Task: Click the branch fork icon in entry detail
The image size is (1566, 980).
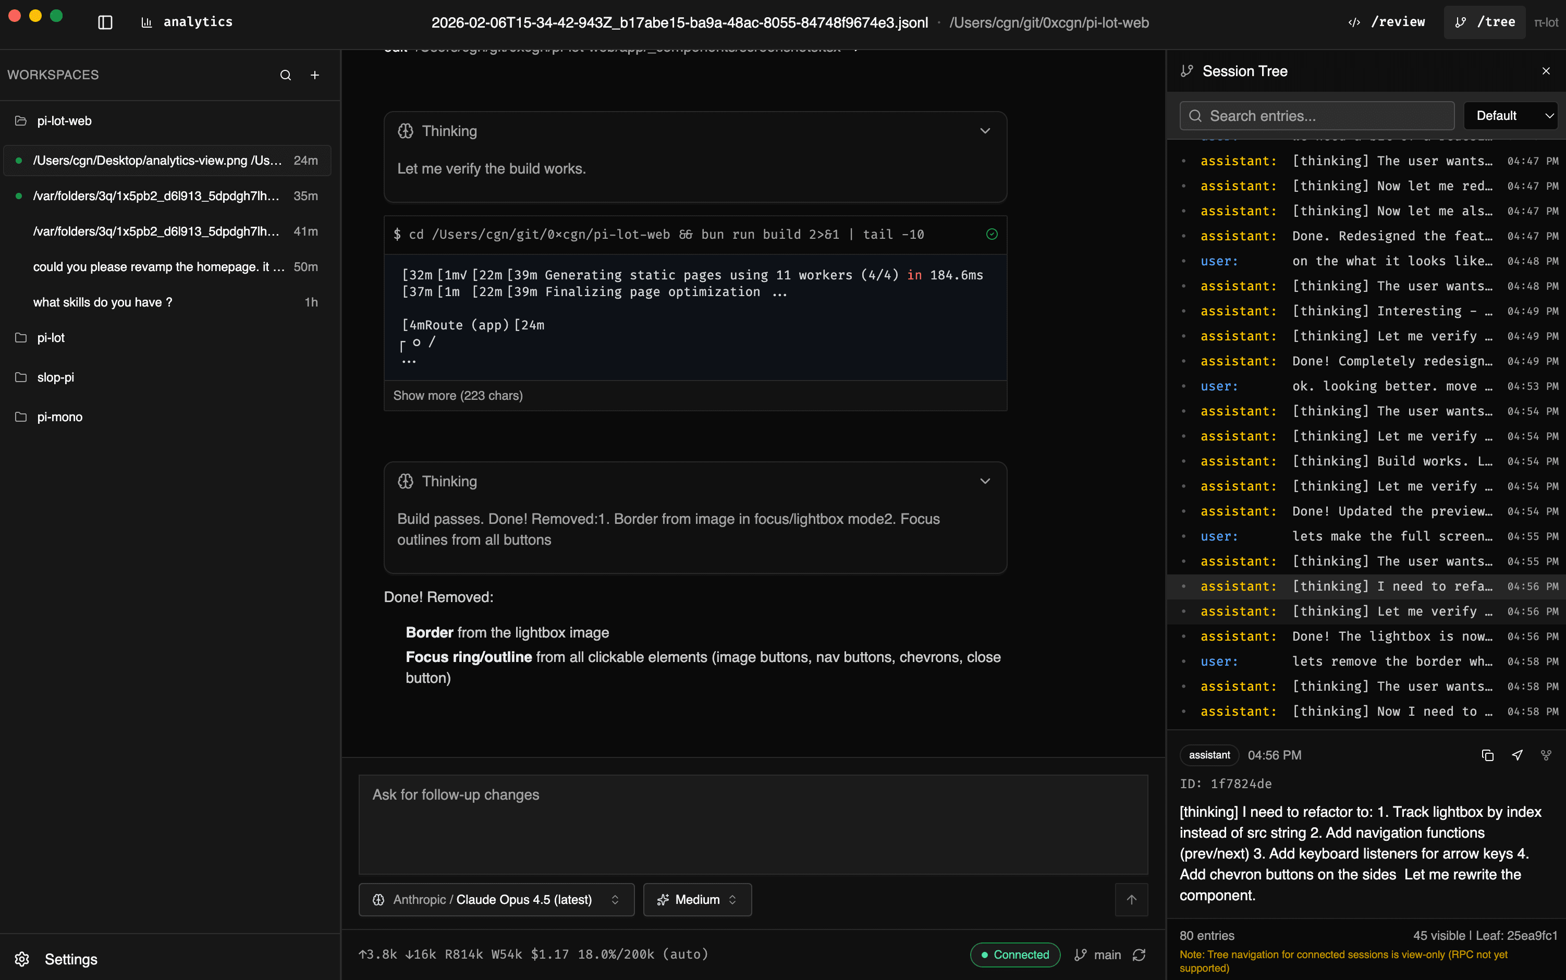Action: (1545, 755)
